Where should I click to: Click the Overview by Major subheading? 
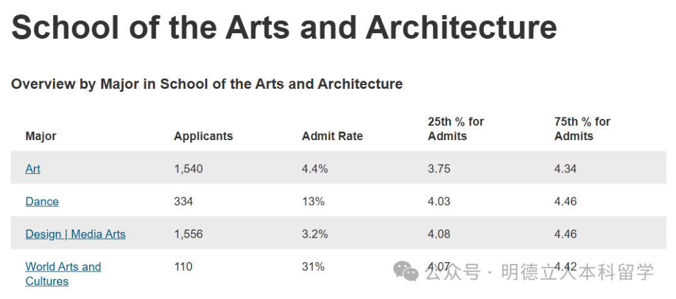[x=207, y=84]
